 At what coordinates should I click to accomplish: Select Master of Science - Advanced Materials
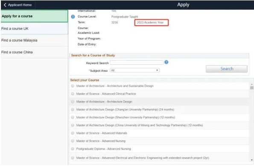coord(73,133)
